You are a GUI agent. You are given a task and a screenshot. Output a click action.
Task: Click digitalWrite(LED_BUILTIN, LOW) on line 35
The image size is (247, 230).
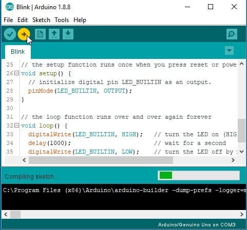84,152
